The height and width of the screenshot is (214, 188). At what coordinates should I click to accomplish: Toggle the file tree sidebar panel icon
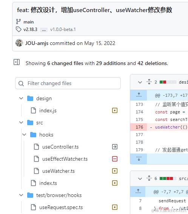(x=17, y=62)
